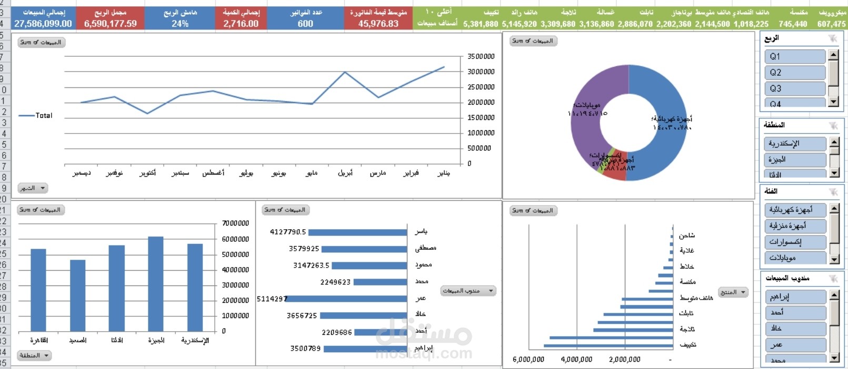This screenshot has width=848, height=369.
Task: Toggle the Q3 quarter slicer item
Action: click(795, 88)
